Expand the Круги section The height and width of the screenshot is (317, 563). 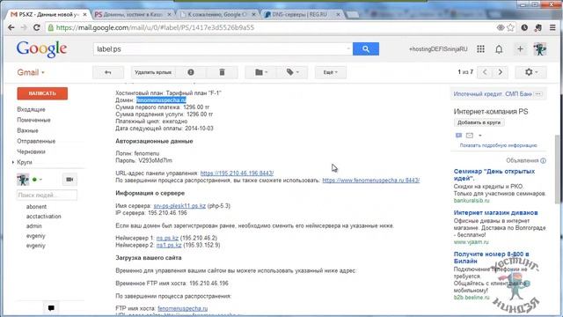point(13,162)
